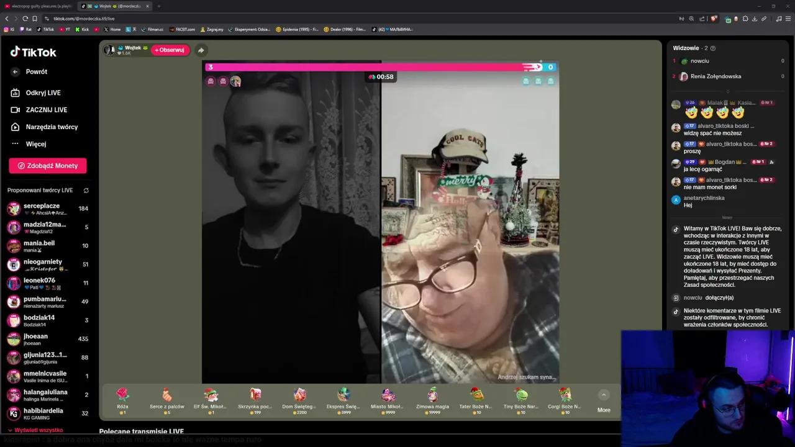
Task: Close the Wojtek TikTok browser tab
Action: (x=147, y=6)
